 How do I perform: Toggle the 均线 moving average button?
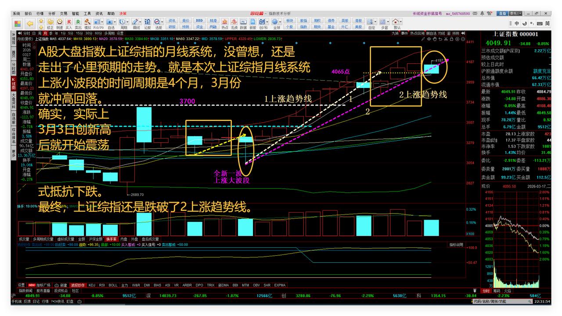click(x=442, y=33)
